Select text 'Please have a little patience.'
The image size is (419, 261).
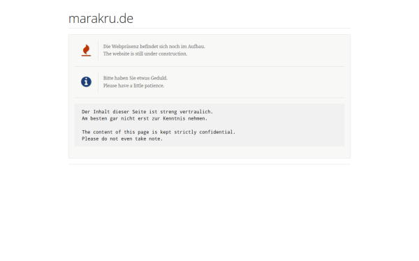point(133,86)
